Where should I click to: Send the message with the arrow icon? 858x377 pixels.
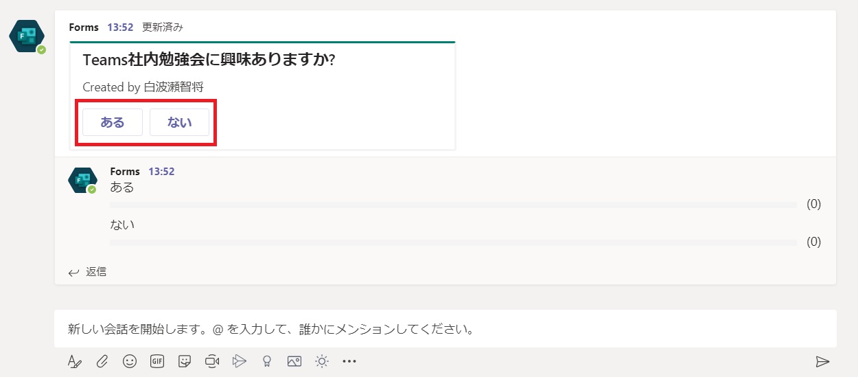click(x=822, y=362)
